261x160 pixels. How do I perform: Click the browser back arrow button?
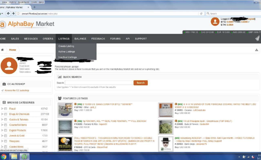[x=8, y=14]
